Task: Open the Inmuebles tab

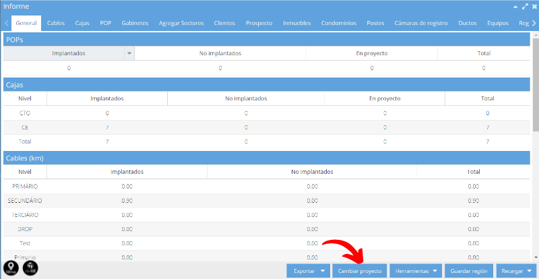Action: [x=297, y=24]
